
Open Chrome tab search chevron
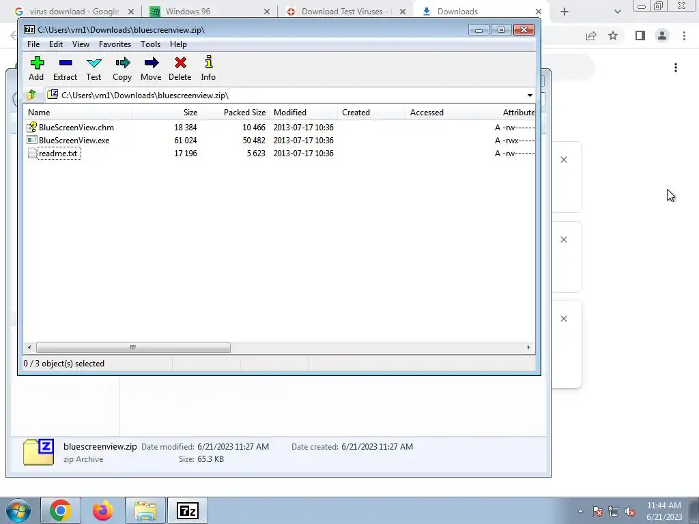pyautogui.click(x=617, y=12)
